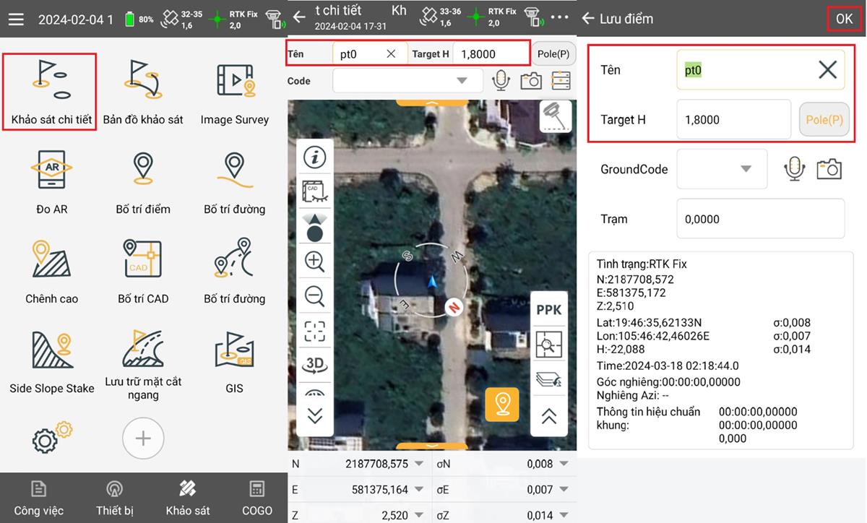The image size is (867, 523).
Task: Expand the map toolbar double chevron down
Action: pyautogui.click(x=315, y=416)
